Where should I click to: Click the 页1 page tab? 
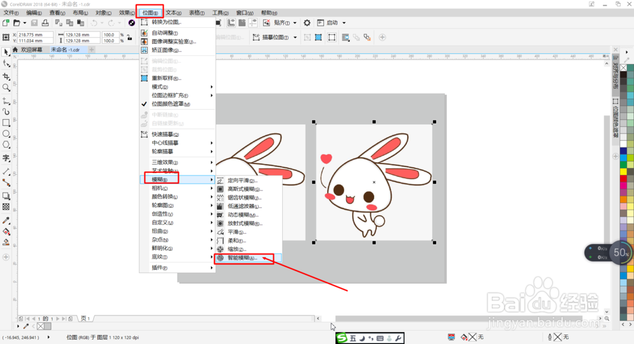click(x=86, y=319)
